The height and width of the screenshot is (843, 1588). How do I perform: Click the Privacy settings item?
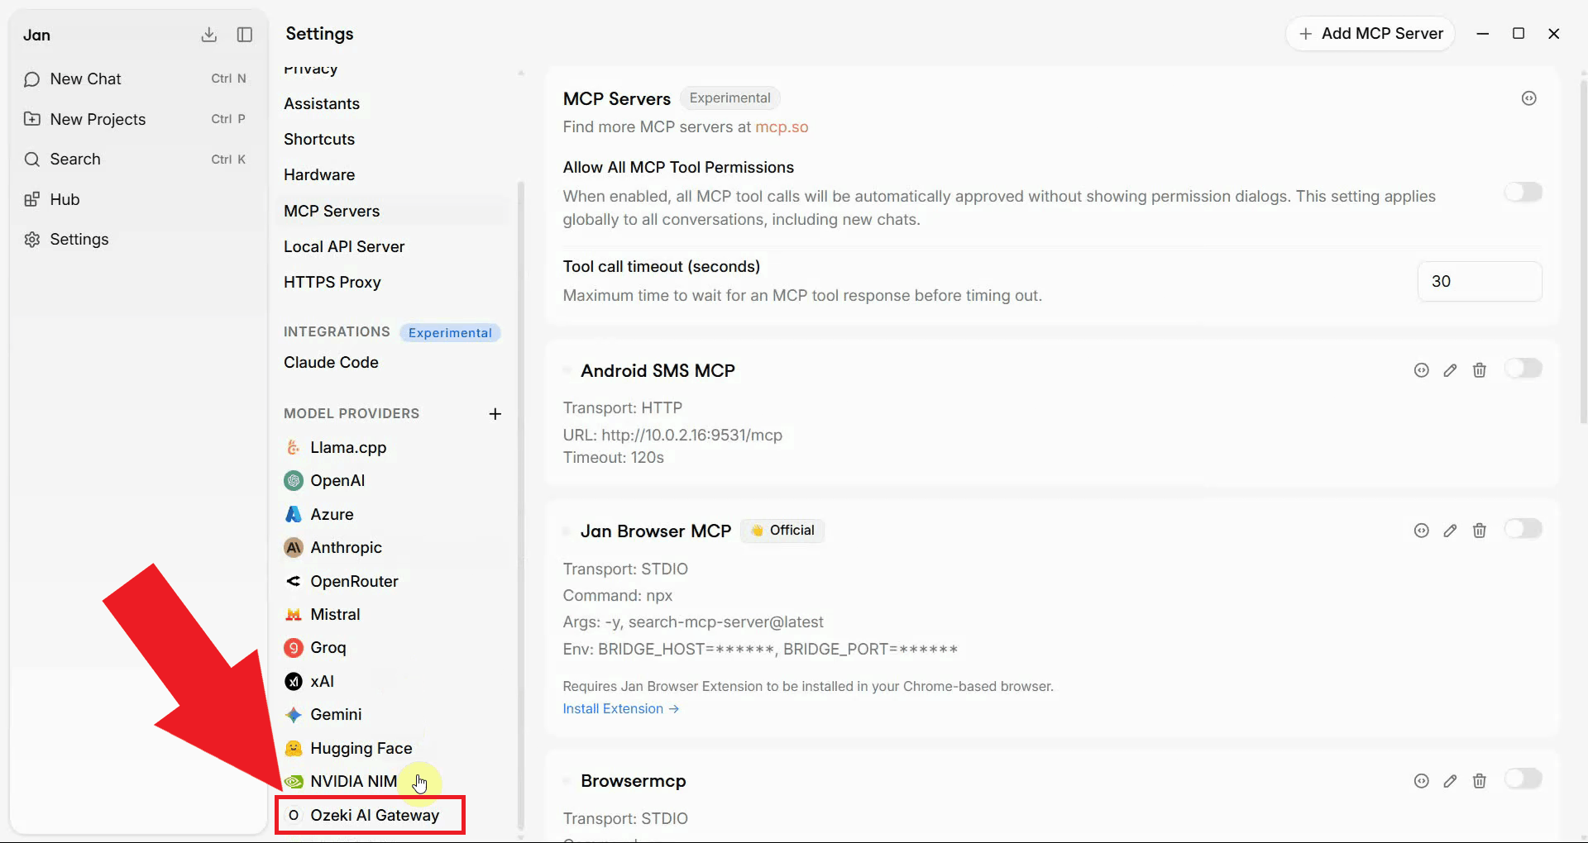point(310,69)
